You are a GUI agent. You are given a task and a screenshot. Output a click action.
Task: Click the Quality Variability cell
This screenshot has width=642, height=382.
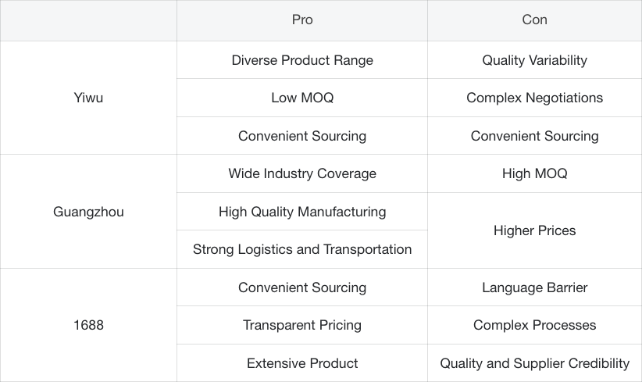[x=534, y=60]
